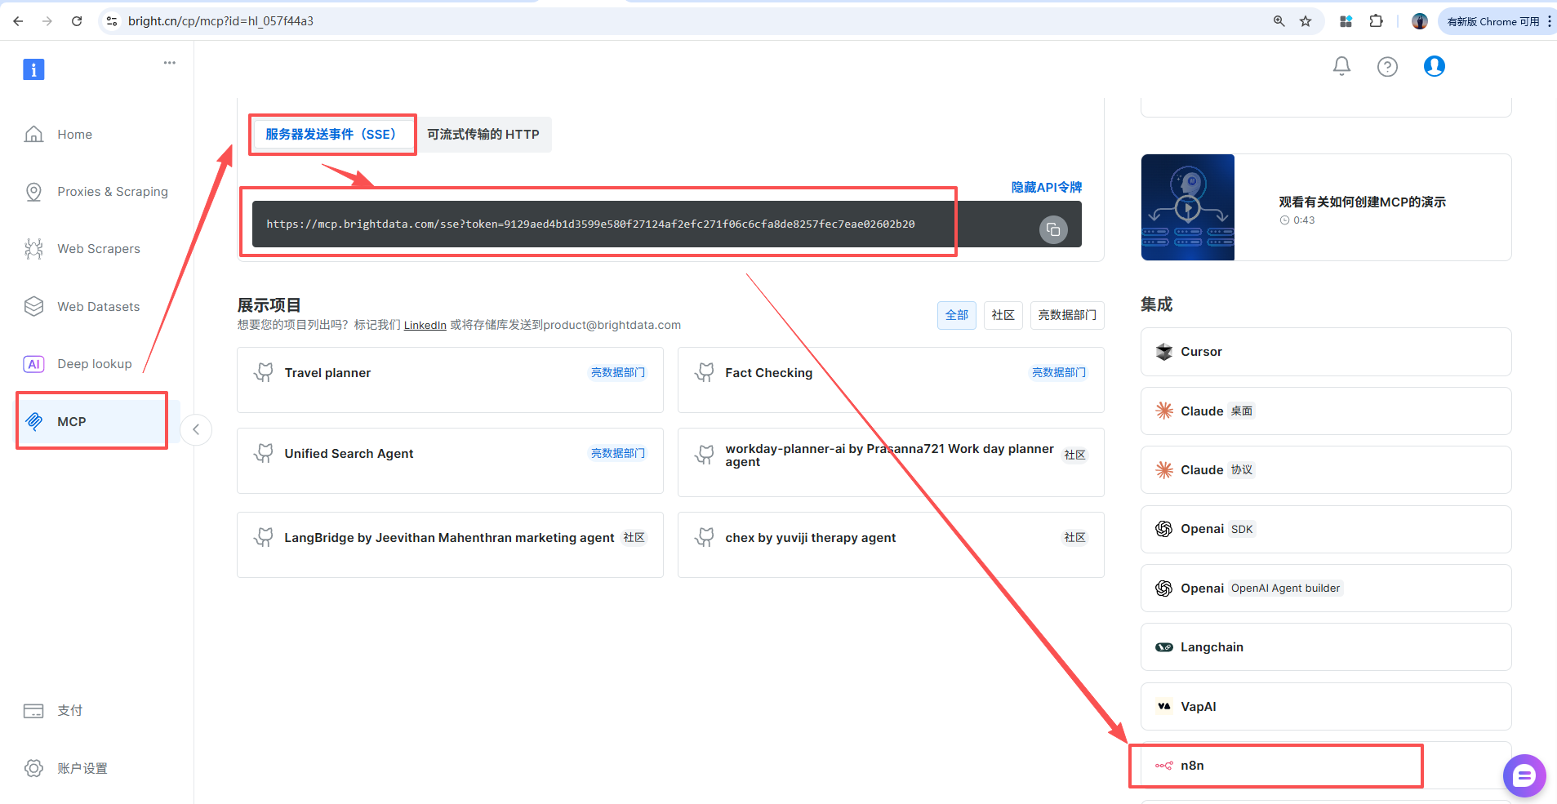Open the help question mark icon

(1387, 66)
